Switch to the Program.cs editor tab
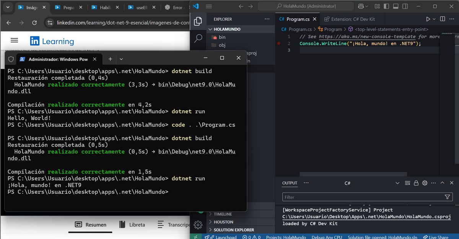The image size is (459, 239). point(298,19)
